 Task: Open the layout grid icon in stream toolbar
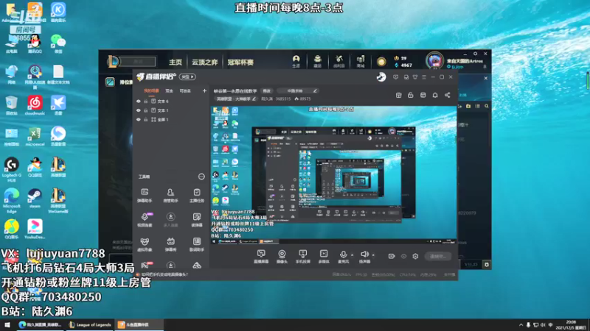pyautogui.click(x=423, y=96)
